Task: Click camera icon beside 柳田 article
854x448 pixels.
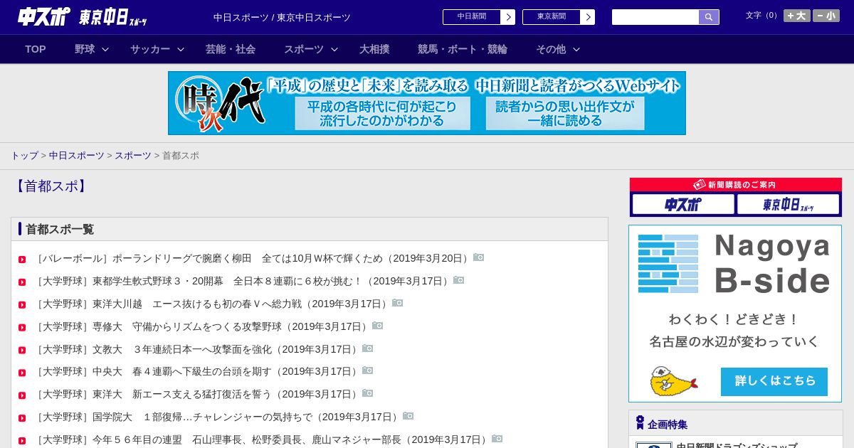Action: [x=479, y=257]
